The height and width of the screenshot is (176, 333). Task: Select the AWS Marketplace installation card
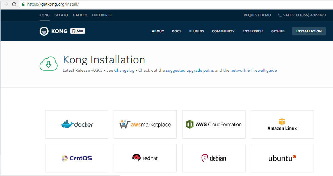tap(145, 124)
